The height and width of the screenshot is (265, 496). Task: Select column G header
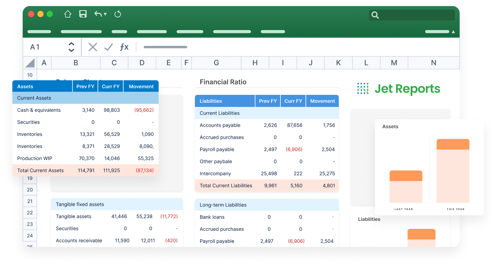(216, 63)
